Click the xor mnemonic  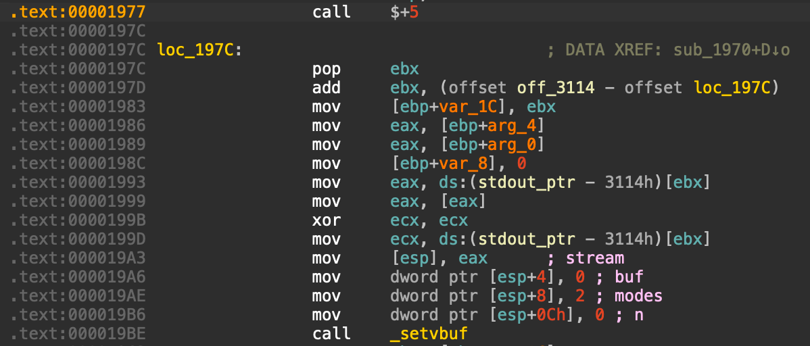[x=327, y=220]
